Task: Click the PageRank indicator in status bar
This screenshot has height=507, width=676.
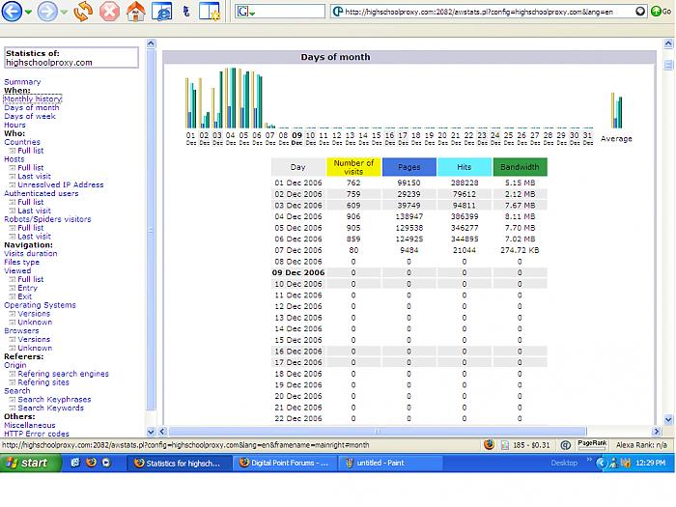Action: [x=592, y=444]
